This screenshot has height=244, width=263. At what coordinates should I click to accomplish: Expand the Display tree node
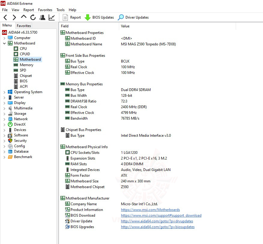pos(5,103)
